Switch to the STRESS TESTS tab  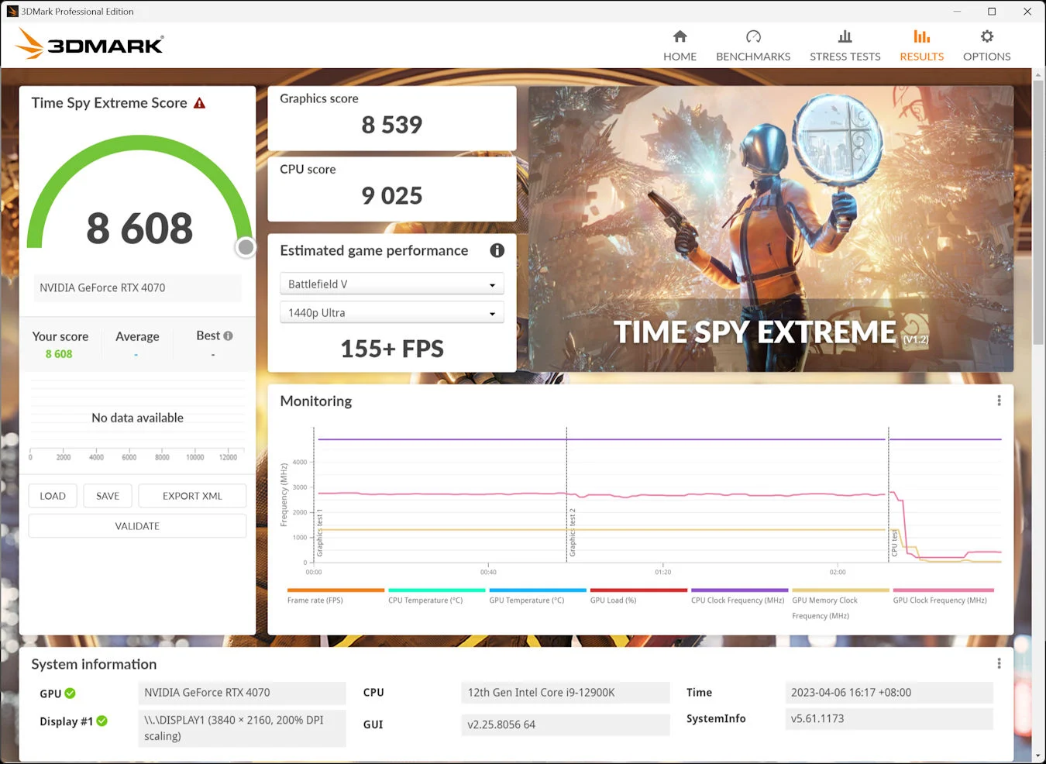pos(845,57)
